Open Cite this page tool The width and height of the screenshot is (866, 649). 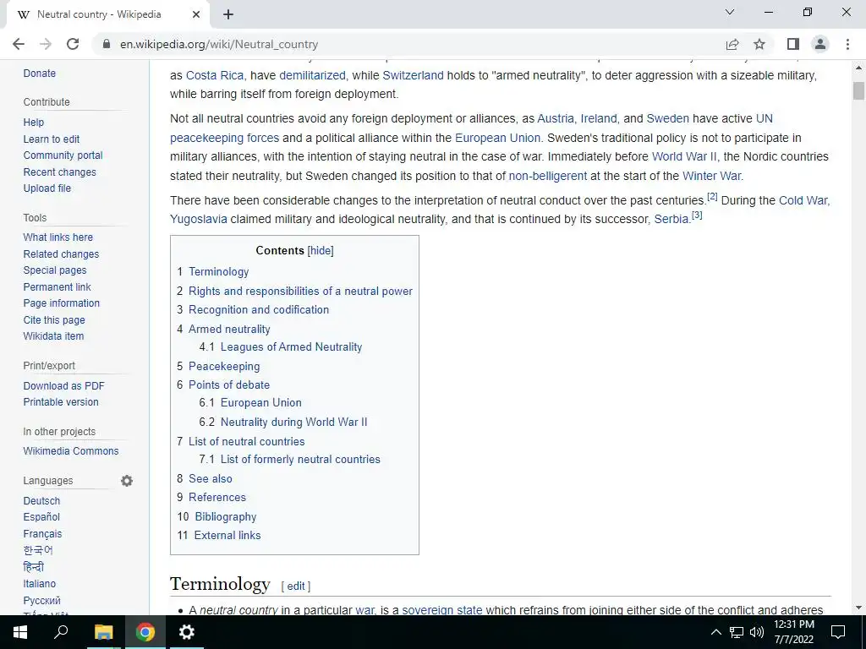[x=54, y=320]
